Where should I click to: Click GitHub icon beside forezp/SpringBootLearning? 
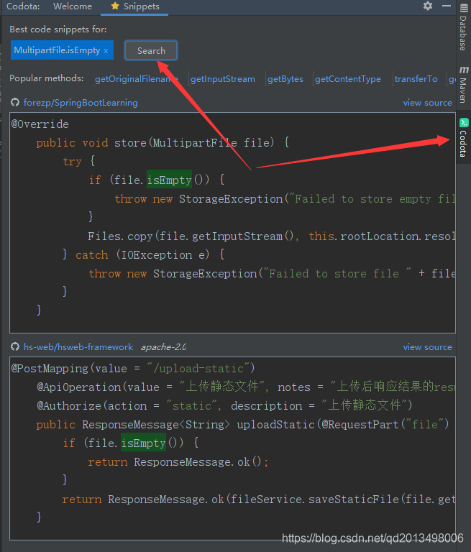[15, 103]
